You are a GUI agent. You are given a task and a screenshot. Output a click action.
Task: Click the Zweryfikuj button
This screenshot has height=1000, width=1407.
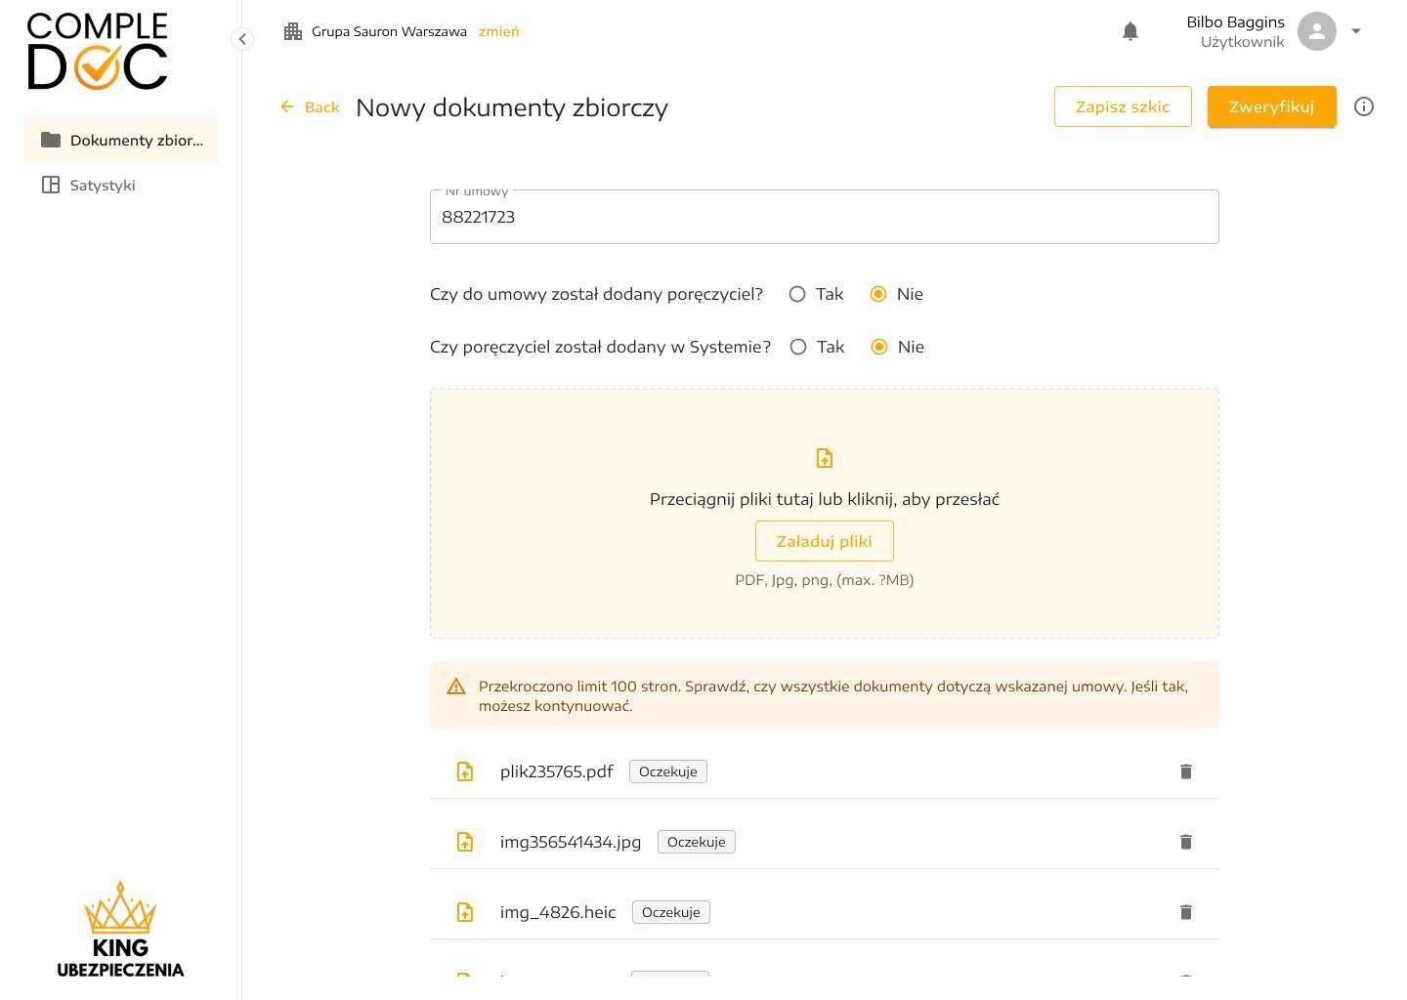(1271, 106)
